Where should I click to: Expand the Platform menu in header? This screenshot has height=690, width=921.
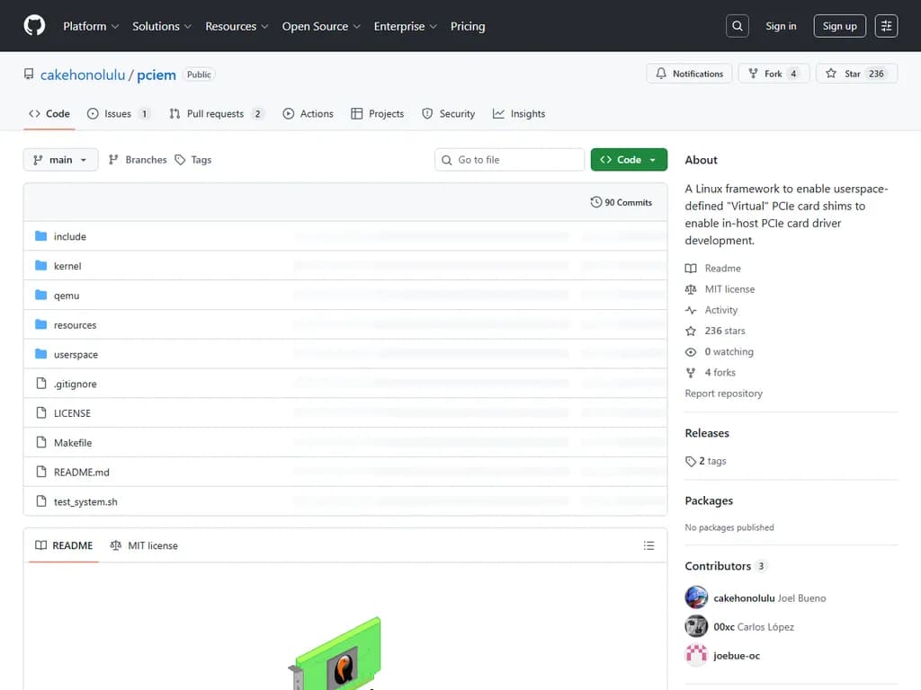[x=90, y=26]
